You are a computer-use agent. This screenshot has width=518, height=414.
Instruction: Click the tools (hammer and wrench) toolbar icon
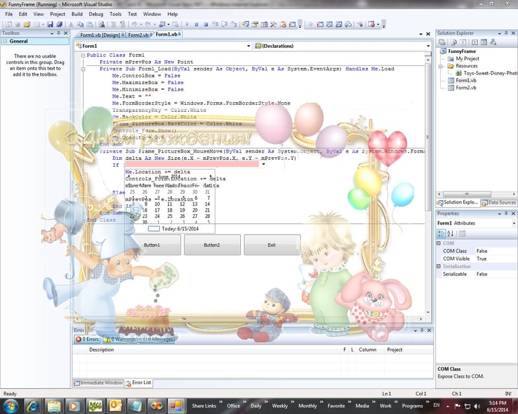tap(273, 24)
